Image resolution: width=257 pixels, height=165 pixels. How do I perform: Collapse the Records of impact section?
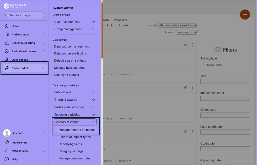(75, 122)
